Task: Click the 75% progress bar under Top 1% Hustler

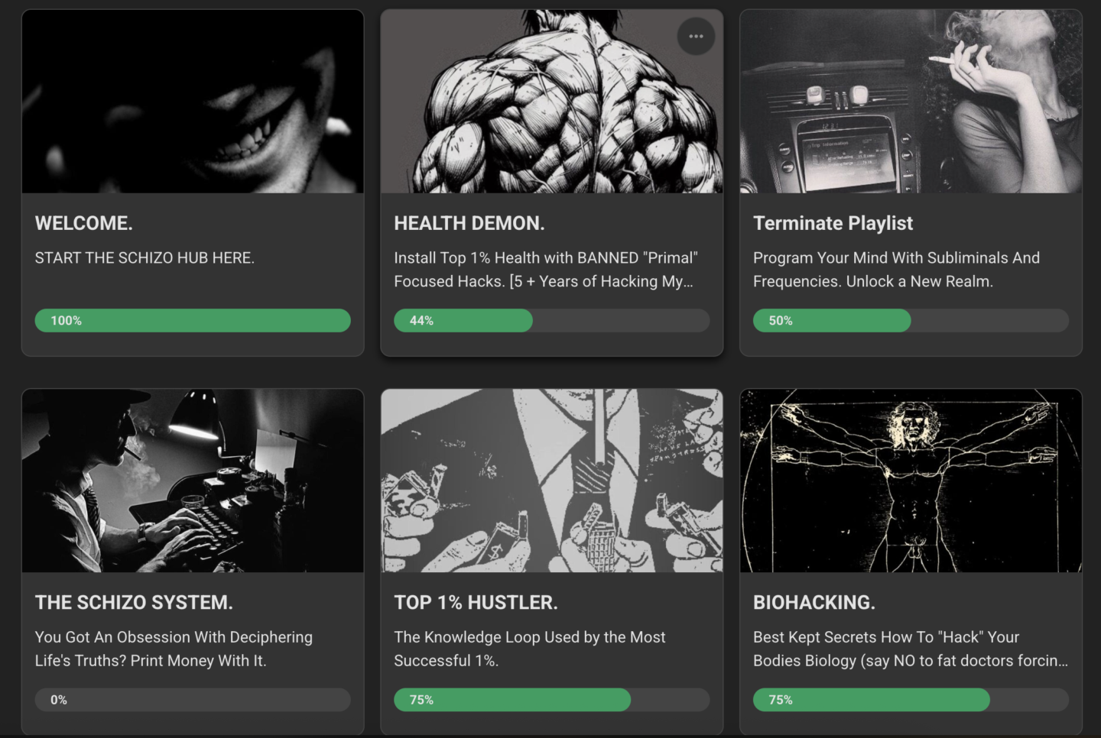Action: coord(552,700)
